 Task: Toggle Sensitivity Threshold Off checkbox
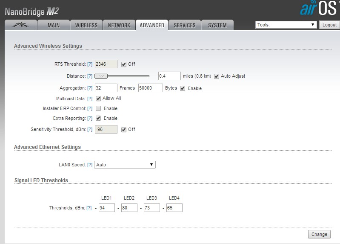(x=123, y=130)
